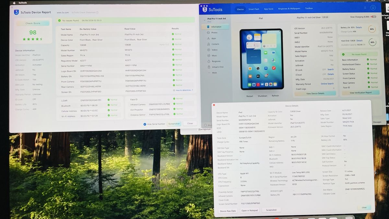Image resolution: width=389 pixels, height=219 pixels.
Task: Click Restart under iPad preview
Action: coord(250,96)
